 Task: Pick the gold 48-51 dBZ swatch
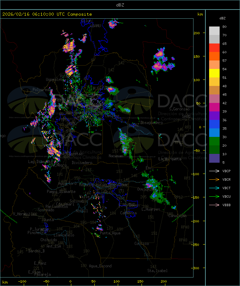pos(214,82)
